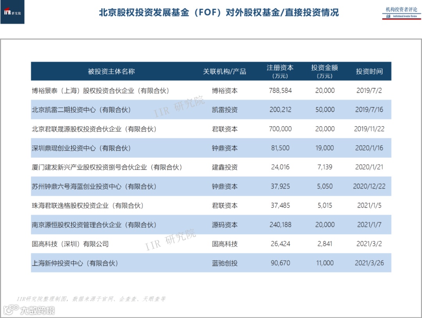Click the registered capital value 24,016
Viewport: 422px width, 318px height.
[x=280, y=167]
